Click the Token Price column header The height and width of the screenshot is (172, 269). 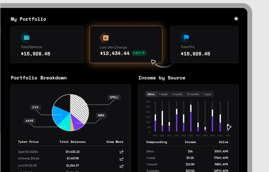(28, 142)
